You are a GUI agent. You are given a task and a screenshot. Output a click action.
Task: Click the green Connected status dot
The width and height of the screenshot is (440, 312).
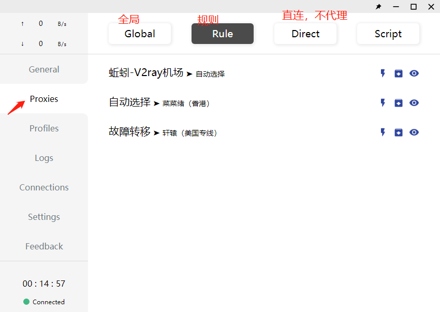tap(26, 302)
